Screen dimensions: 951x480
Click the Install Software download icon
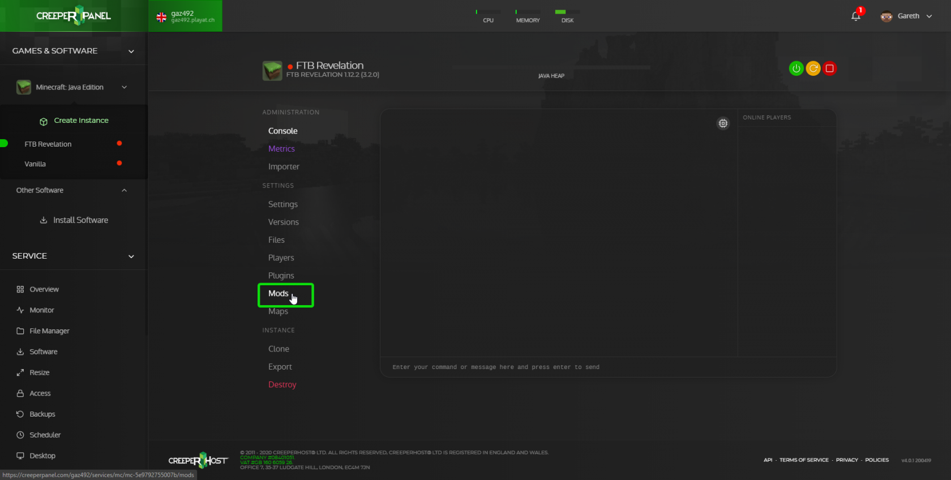point(44,220)
